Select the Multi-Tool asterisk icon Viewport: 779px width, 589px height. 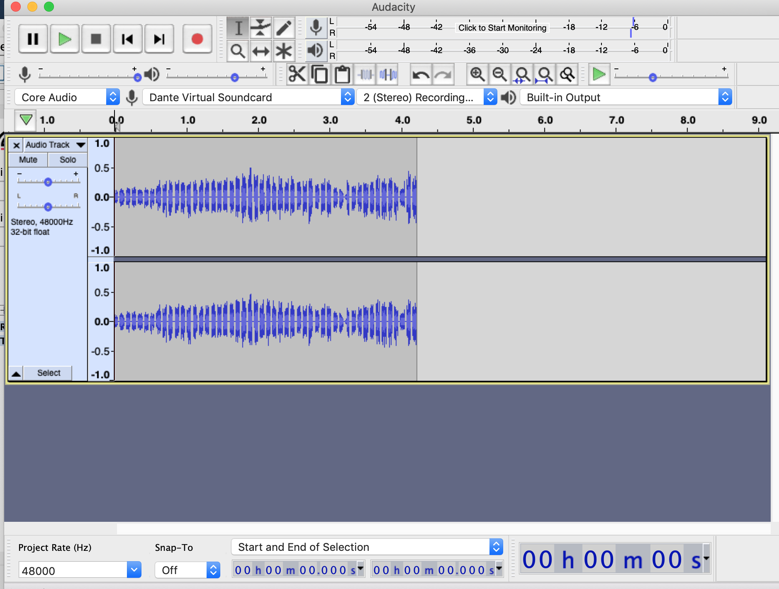[x=284, y=51]
